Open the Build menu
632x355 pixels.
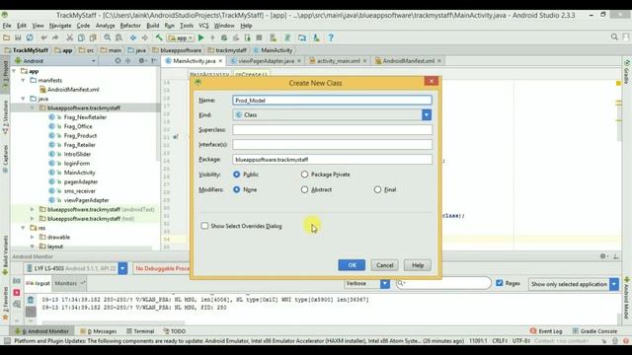152,26
